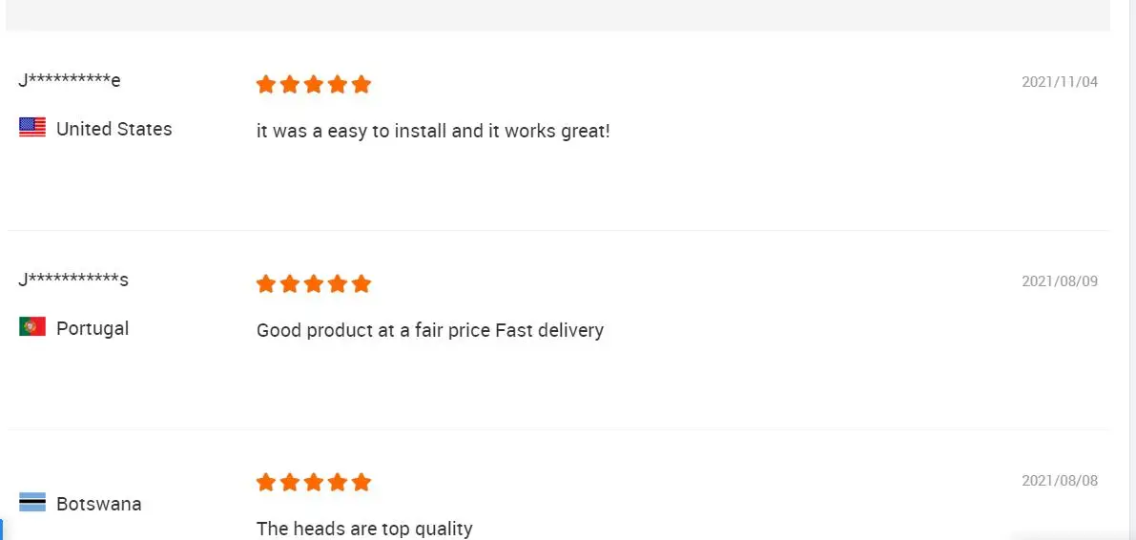This screenshot has height=540, width=1136.
Task: Click the five-star rating on the Botswana review
Action: click(x=313, y=482)
